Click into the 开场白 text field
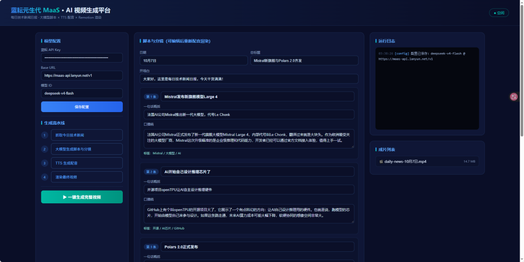Image resolution: width=524 pixels, height=262 pixels. click(249, 79)
